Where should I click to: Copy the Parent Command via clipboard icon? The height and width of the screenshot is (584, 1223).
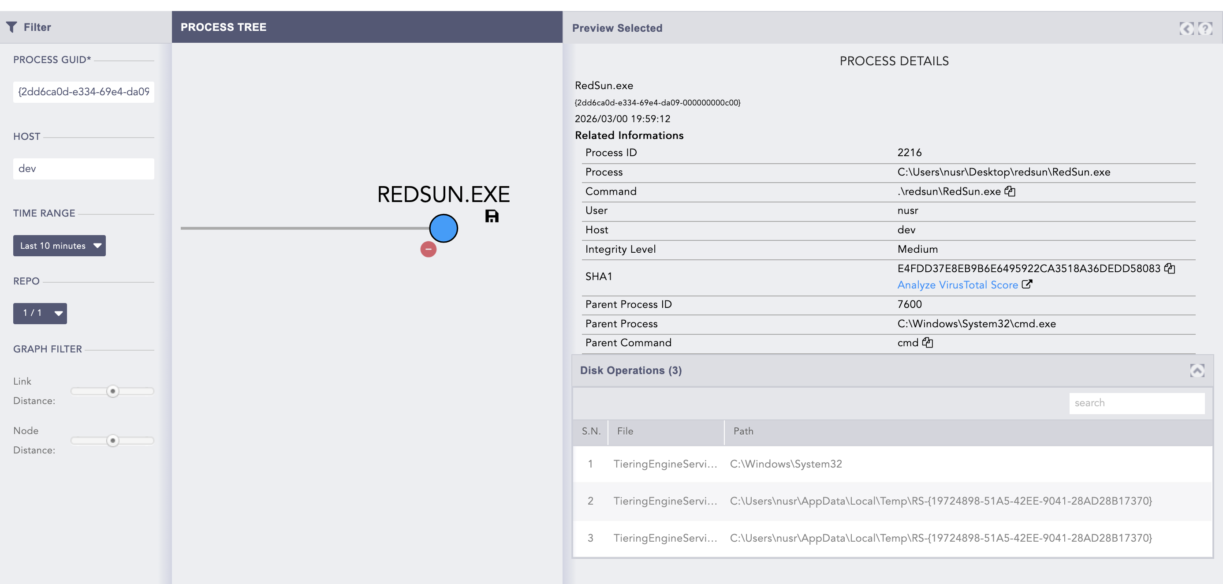pos(927,343)
